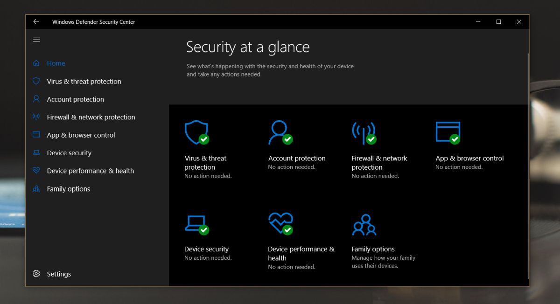Open Device security from sidebar
The height and width of the screenshot is (304, 560).
coord(69,153)
